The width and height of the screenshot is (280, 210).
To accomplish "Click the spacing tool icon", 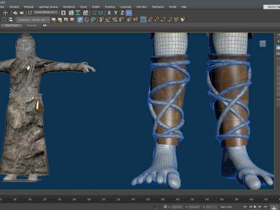I will [x=101, y=13].
